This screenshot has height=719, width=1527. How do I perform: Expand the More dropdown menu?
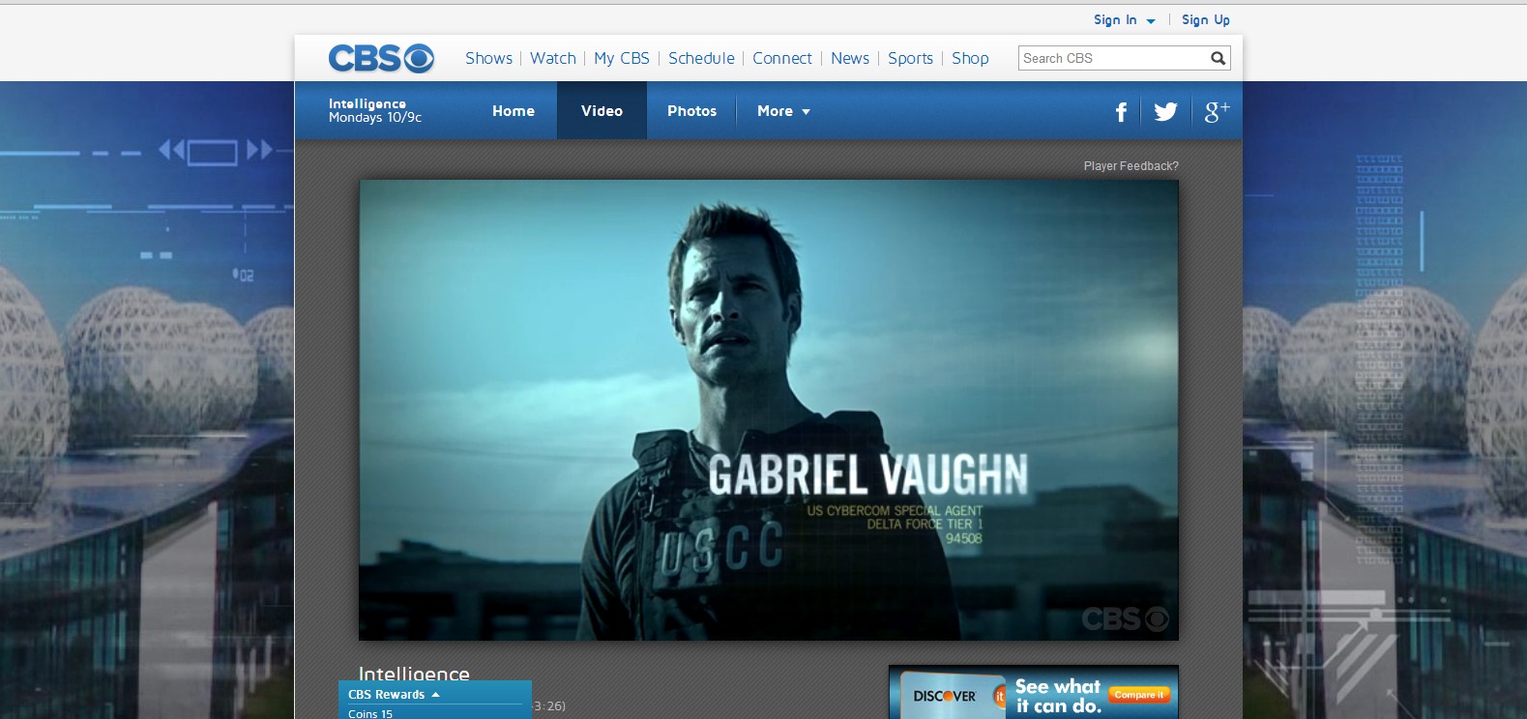[784, 111]
